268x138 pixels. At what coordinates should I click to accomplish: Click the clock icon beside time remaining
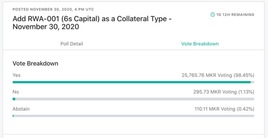point(212,15)
